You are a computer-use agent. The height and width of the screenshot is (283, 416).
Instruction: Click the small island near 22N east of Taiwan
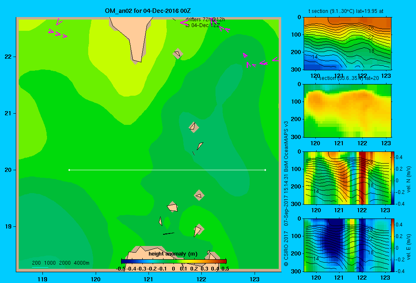click(x=178, y=54)
